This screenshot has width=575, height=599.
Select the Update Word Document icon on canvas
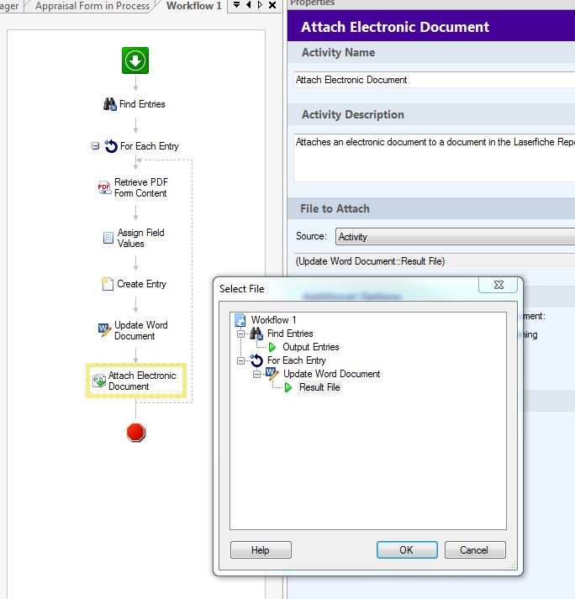click(x=105, y=330)
